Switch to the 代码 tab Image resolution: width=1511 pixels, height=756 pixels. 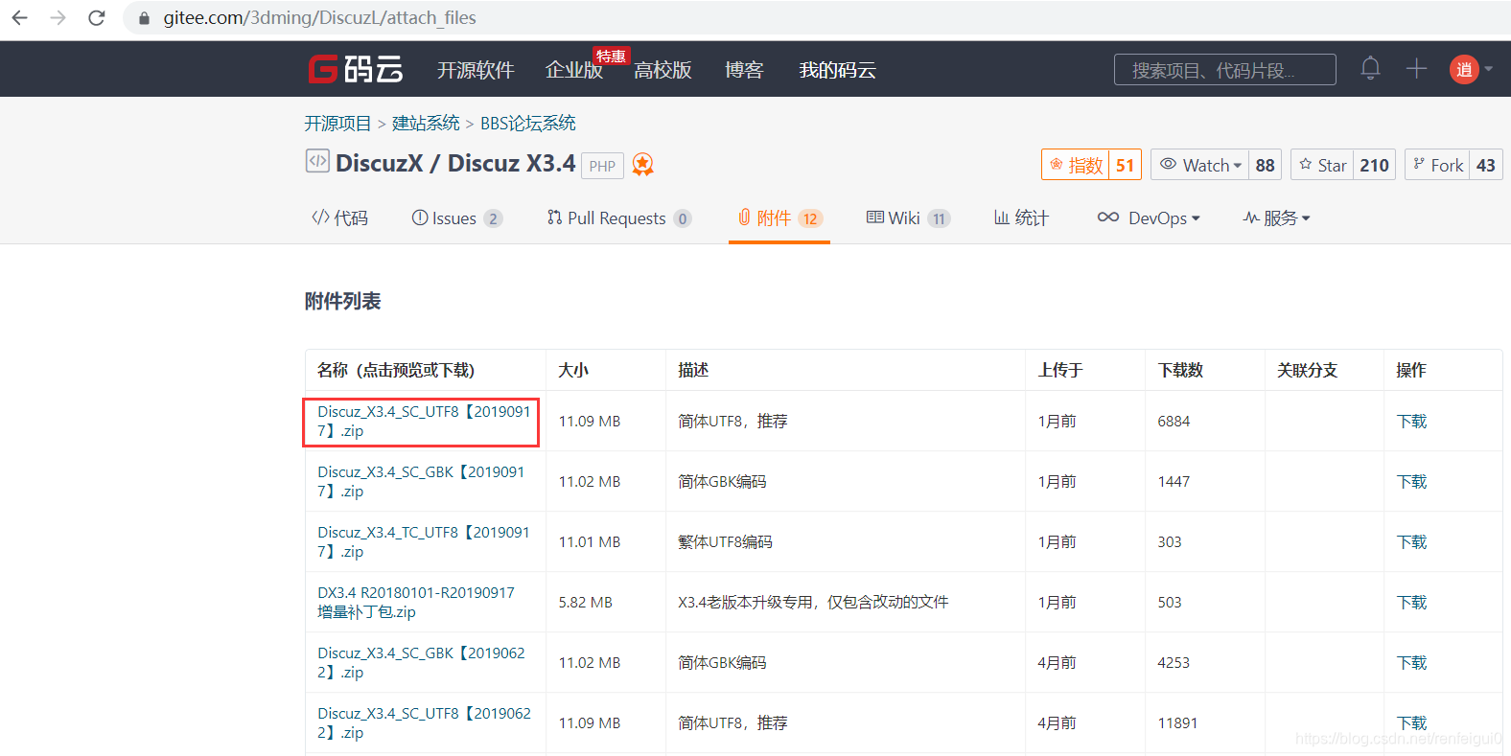(339, 218)
